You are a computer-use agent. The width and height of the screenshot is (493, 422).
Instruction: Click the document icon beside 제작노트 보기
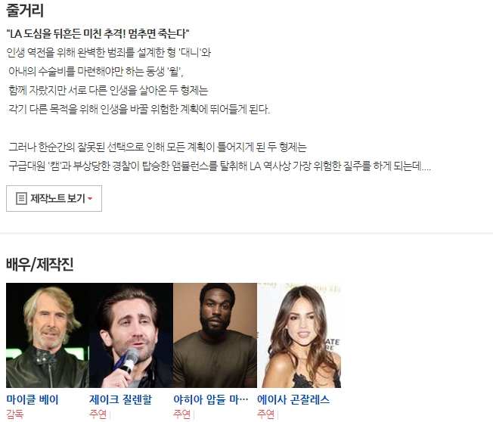click(21, 198)
